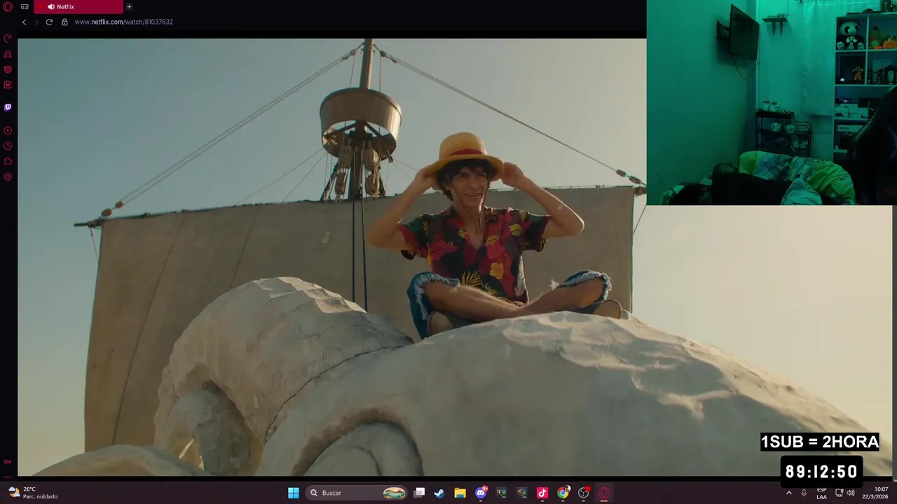Open the green cube app on taskbar
The width and height of the screenshot is (897, 504).
click(x=521, y=493)
